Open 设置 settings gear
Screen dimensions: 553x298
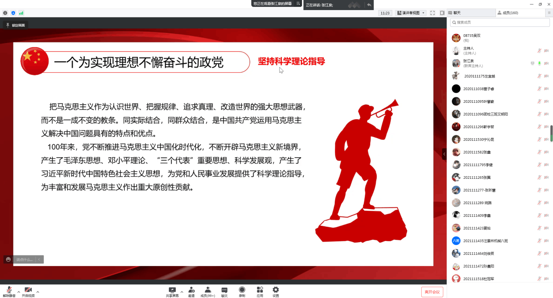coord(276,291)
